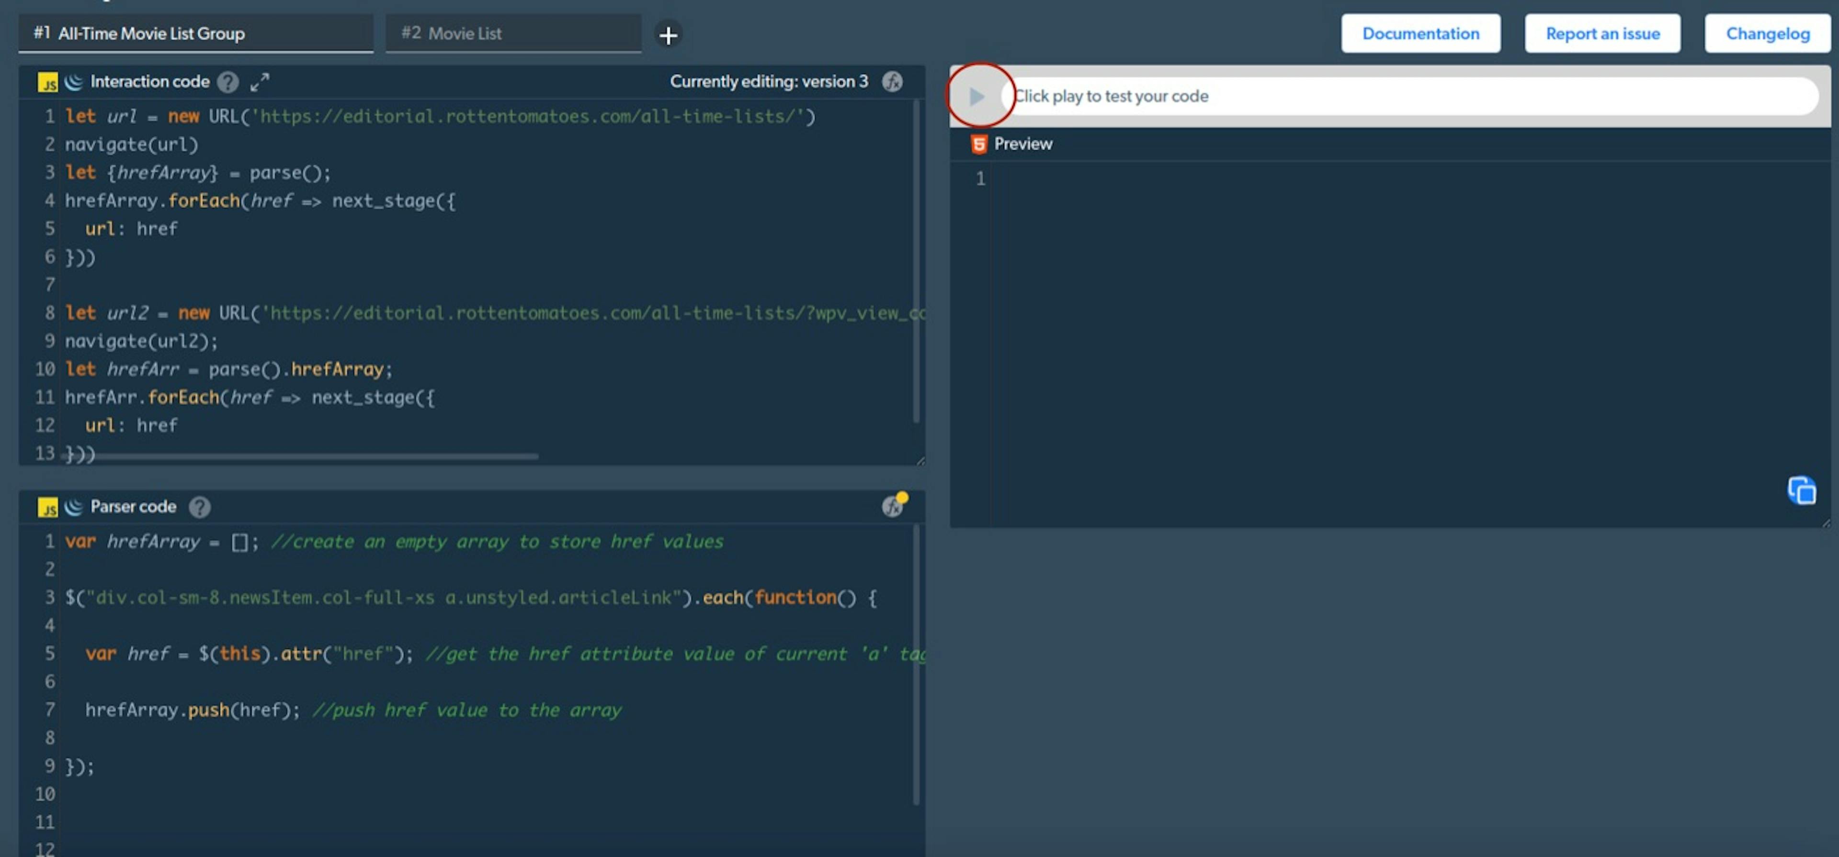1839x857 pixels.
Task: Click the jQuery icon beside Interaction code
Action: click(74, 82)
